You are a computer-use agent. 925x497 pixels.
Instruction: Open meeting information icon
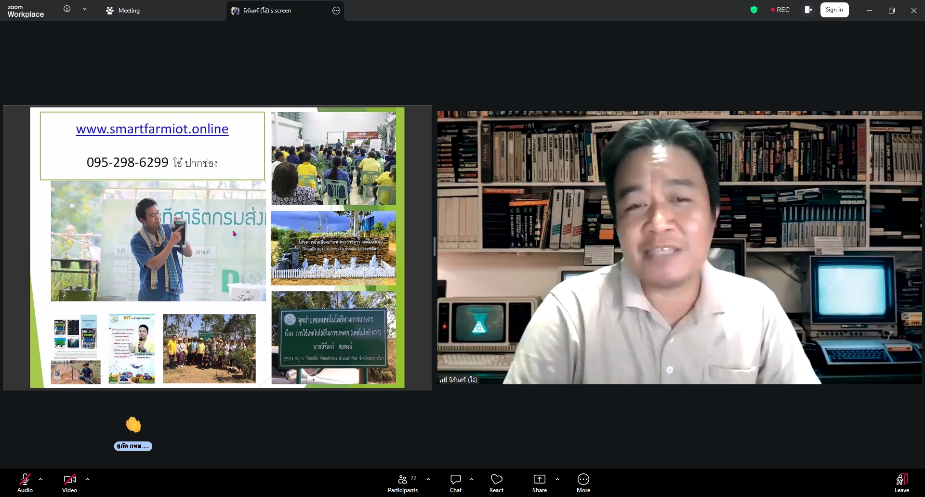(67, 9)
